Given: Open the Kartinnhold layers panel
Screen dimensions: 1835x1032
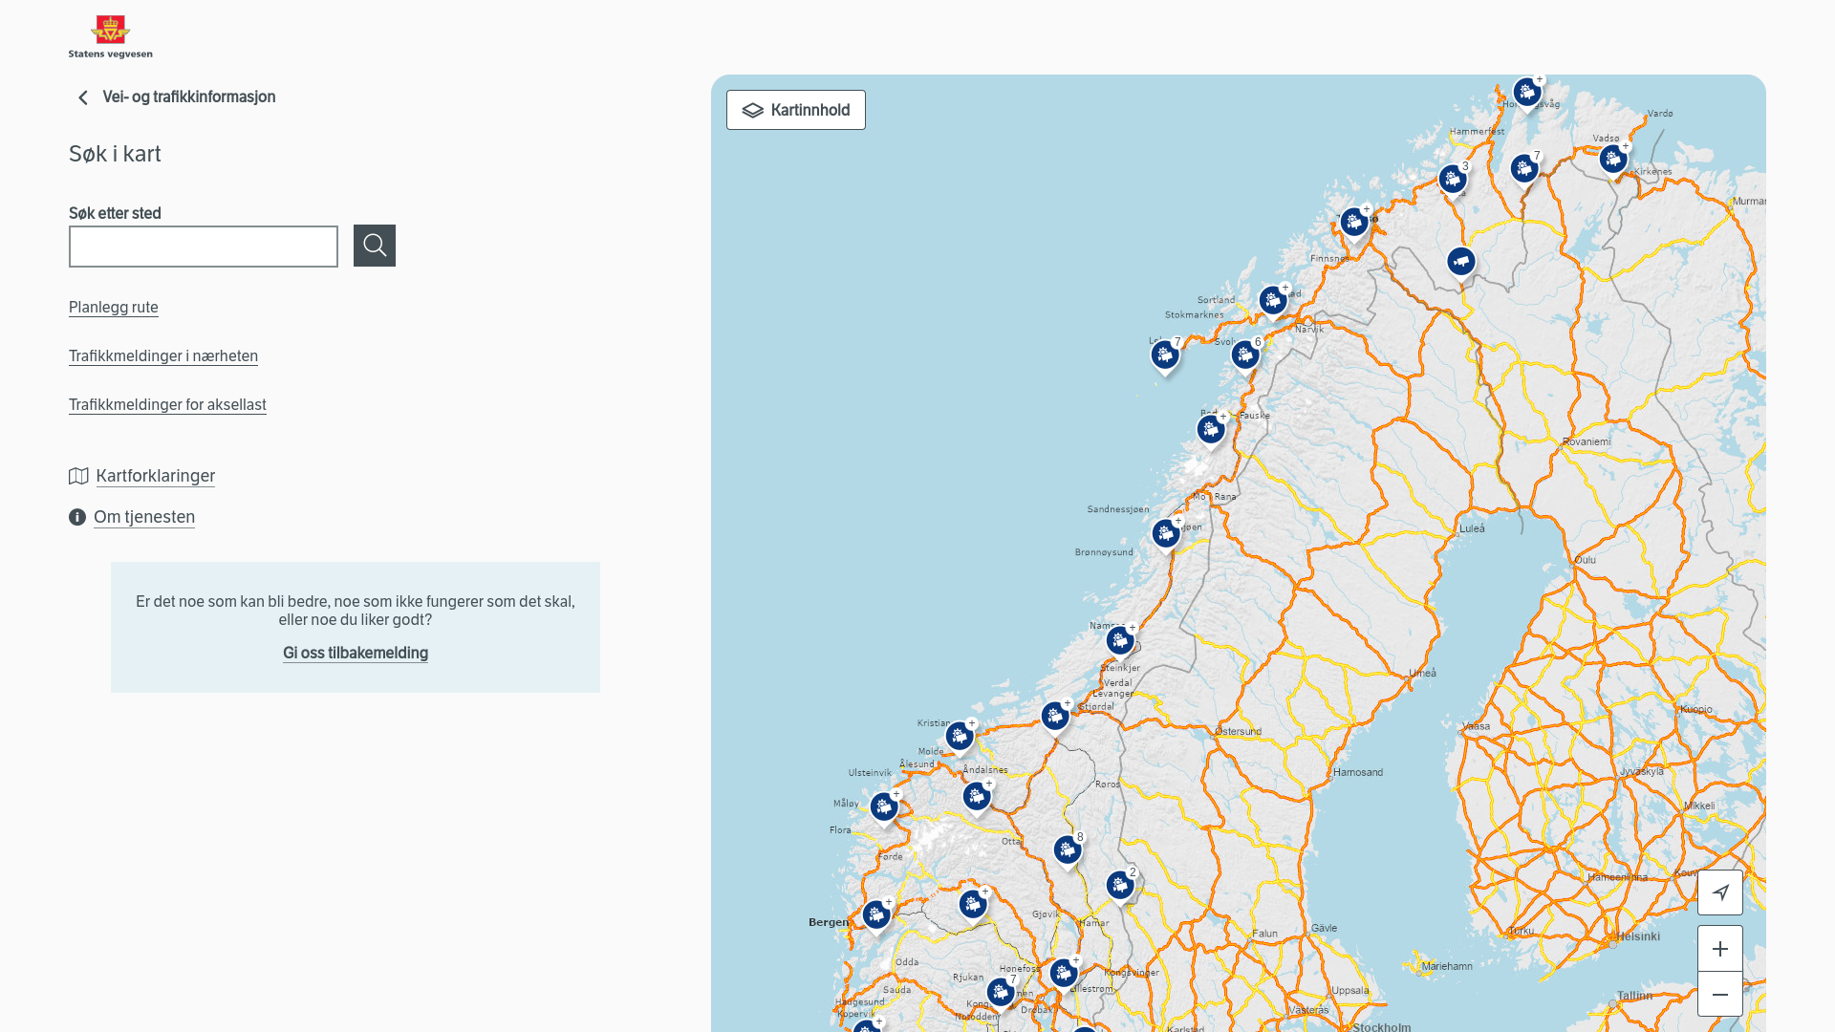Looking at the screenshot, I should coord(795,110).
